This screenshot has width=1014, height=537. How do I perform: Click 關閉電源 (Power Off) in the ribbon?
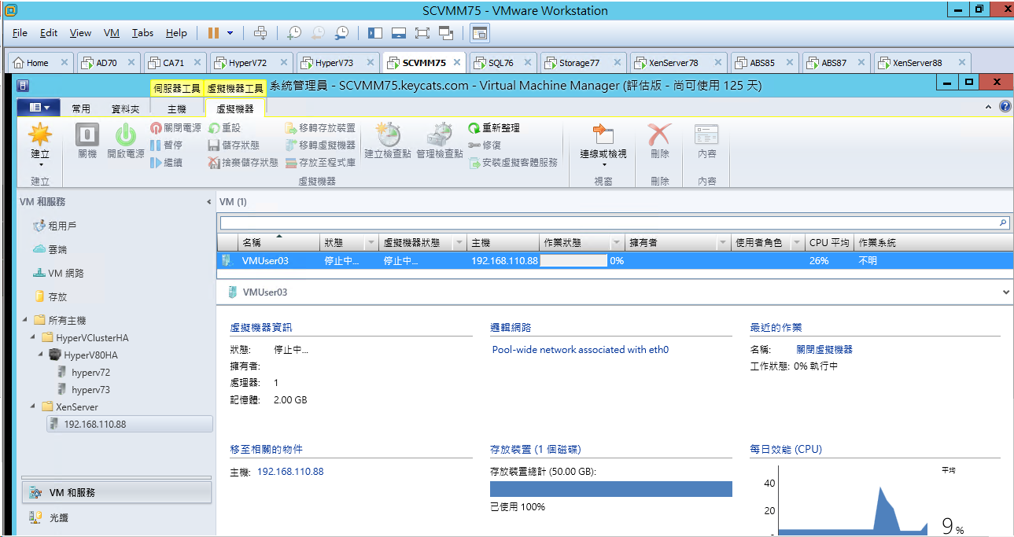click(175, 127)
